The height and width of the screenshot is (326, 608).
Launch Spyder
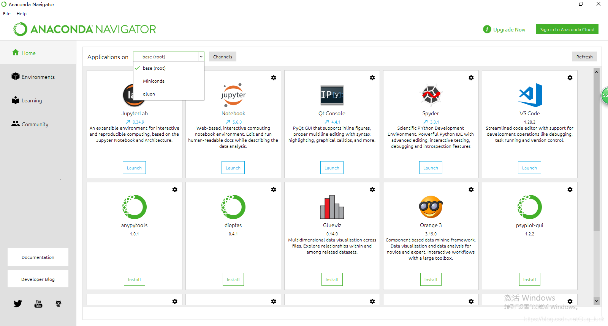[431, 168]
